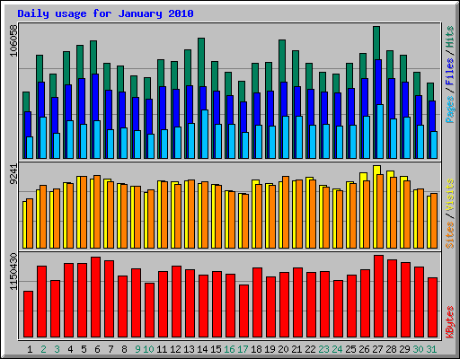Click green day label 30

tap(418, 349)
